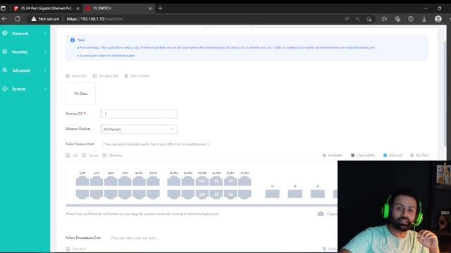Click the browser address bar URL
Viewport: 451px width, 253px height.
(x=95, y=19)
